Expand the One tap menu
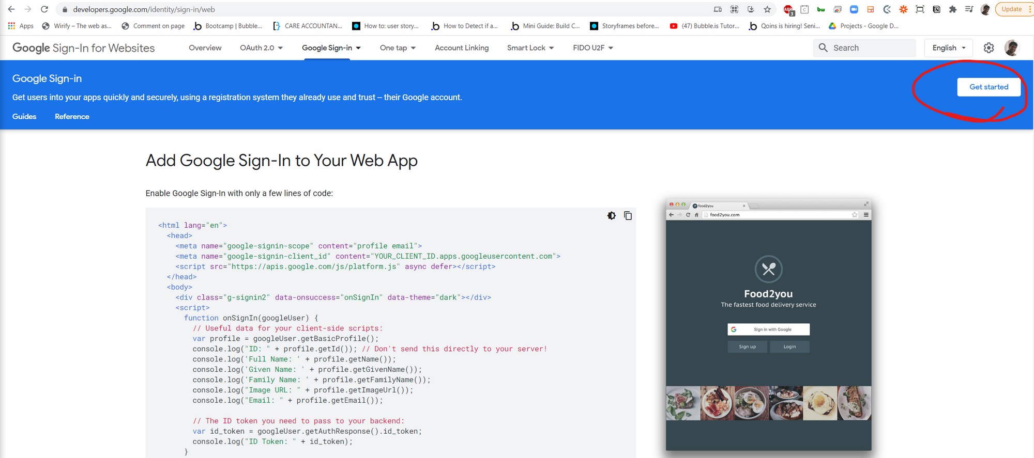The width and height of the screenshot is (1034, 458). tap(397, 48)
